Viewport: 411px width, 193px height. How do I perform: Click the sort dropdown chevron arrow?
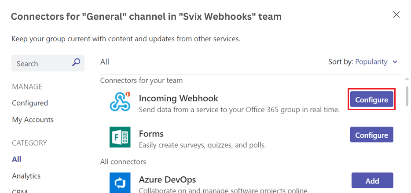395,62
